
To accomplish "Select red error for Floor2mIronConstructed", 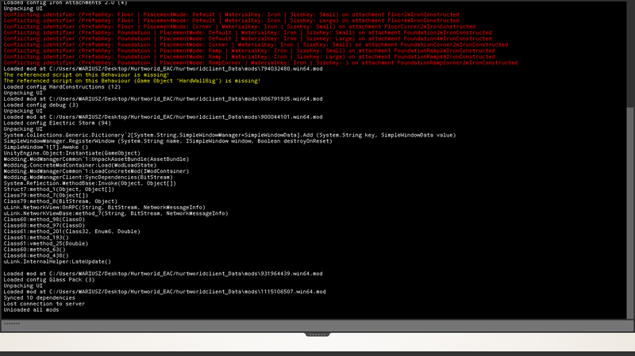I will [x=231, y=14].
